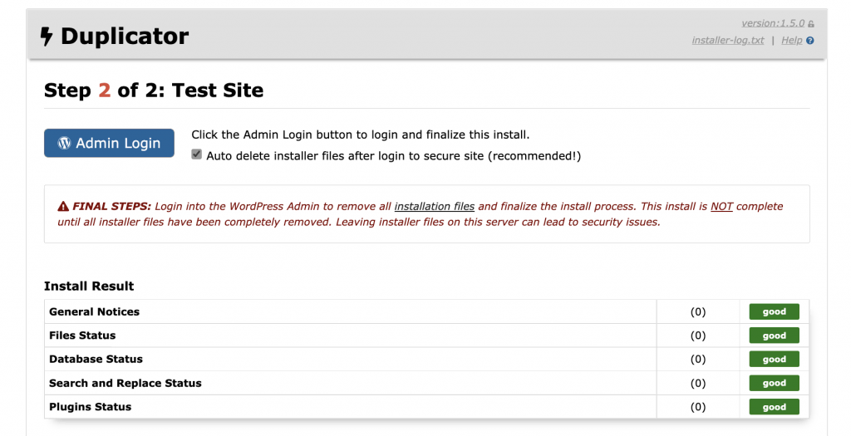Follow the installation files link in notice
Viewport: 851px width, 436px height.
(435, 206)
